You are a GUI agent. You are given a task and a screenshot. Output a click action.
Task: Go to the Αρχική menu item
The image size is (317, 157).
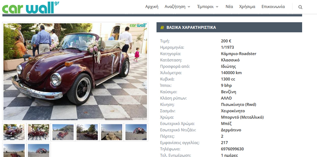152,7
